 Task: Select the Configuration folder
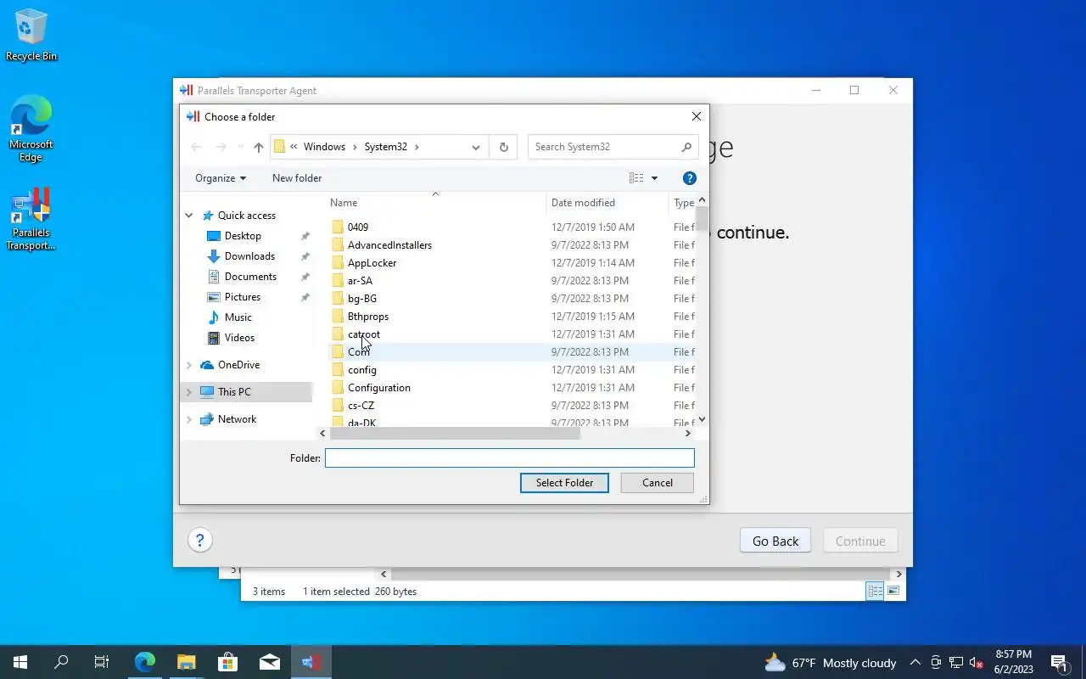click(378, 388)
